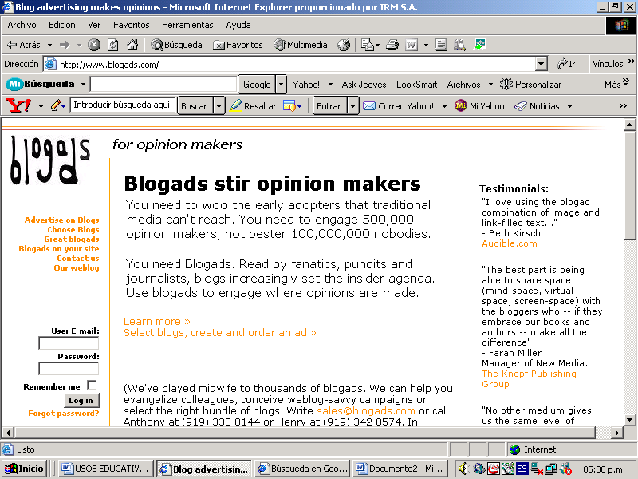This screenshot has width=638, height=479.
Task: Expand the Buscar dropdown arrow
Action: click(x=219, y=106)
